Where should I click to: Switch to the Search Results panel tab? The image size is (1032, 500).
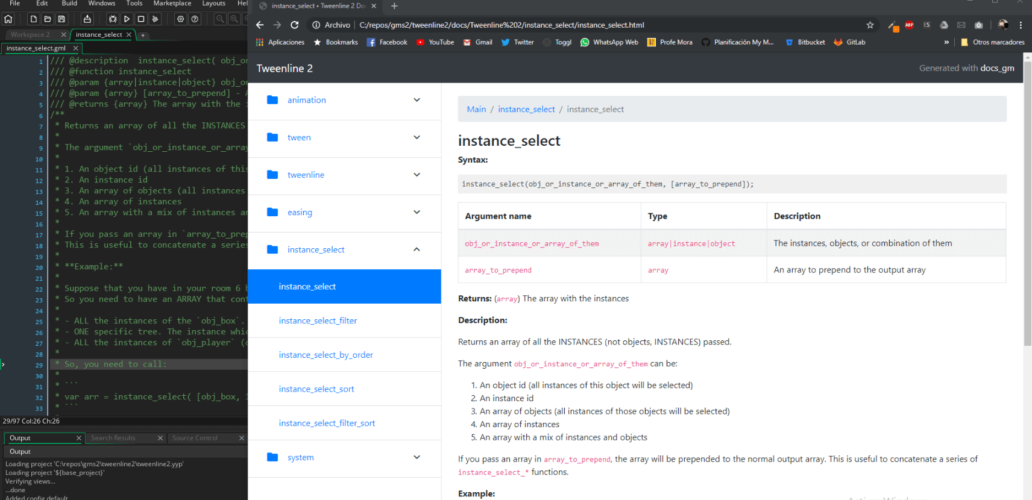coord(113,438)
